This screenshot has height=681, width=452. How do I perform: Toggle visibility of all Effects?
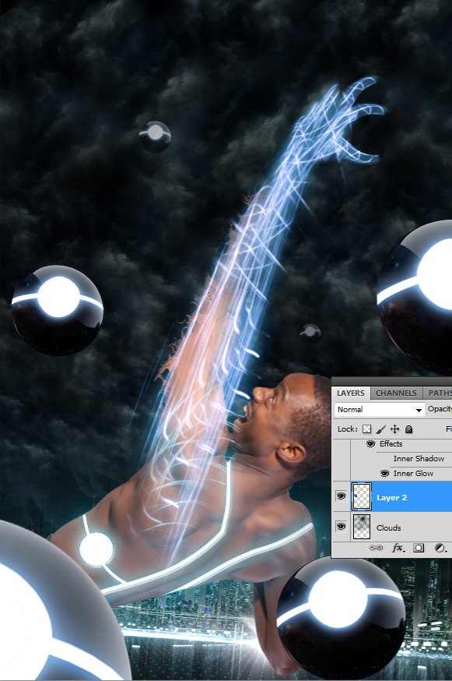click(370, 444)
